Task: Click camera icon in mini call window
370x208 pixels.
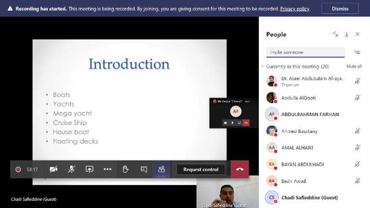Action: 226,123
